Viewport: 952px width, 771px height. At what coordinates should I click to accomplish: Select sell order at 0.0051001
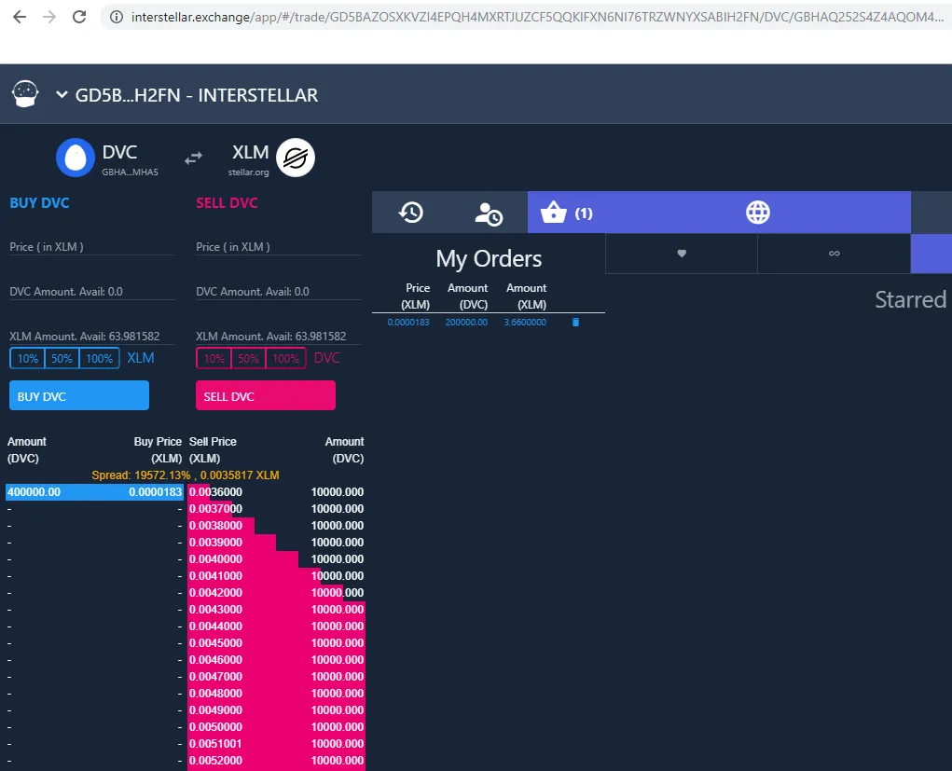coord(276,744)
